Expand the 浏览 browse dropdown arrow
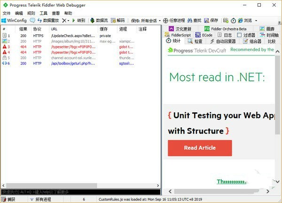Screen dimensions: 282x203 (x=256, y=21)
